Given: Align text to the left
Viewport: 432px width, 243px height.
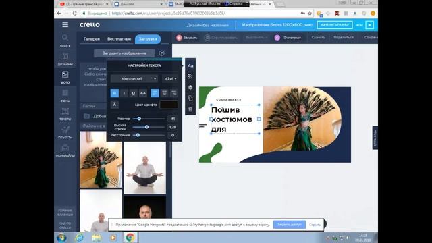Looking at the screenshot, I should pos(155,93).
